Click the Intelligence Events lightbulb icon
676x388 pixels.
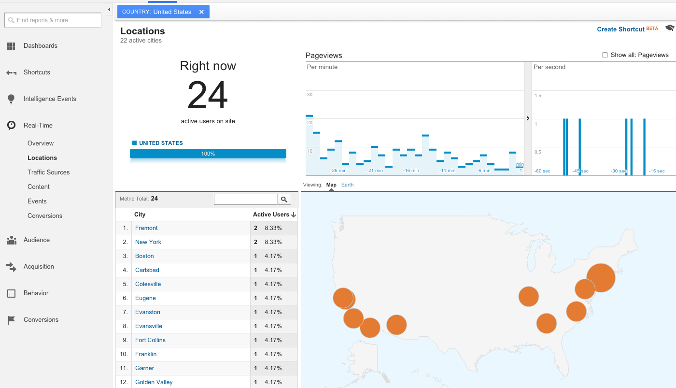click(x=11, y=99)
